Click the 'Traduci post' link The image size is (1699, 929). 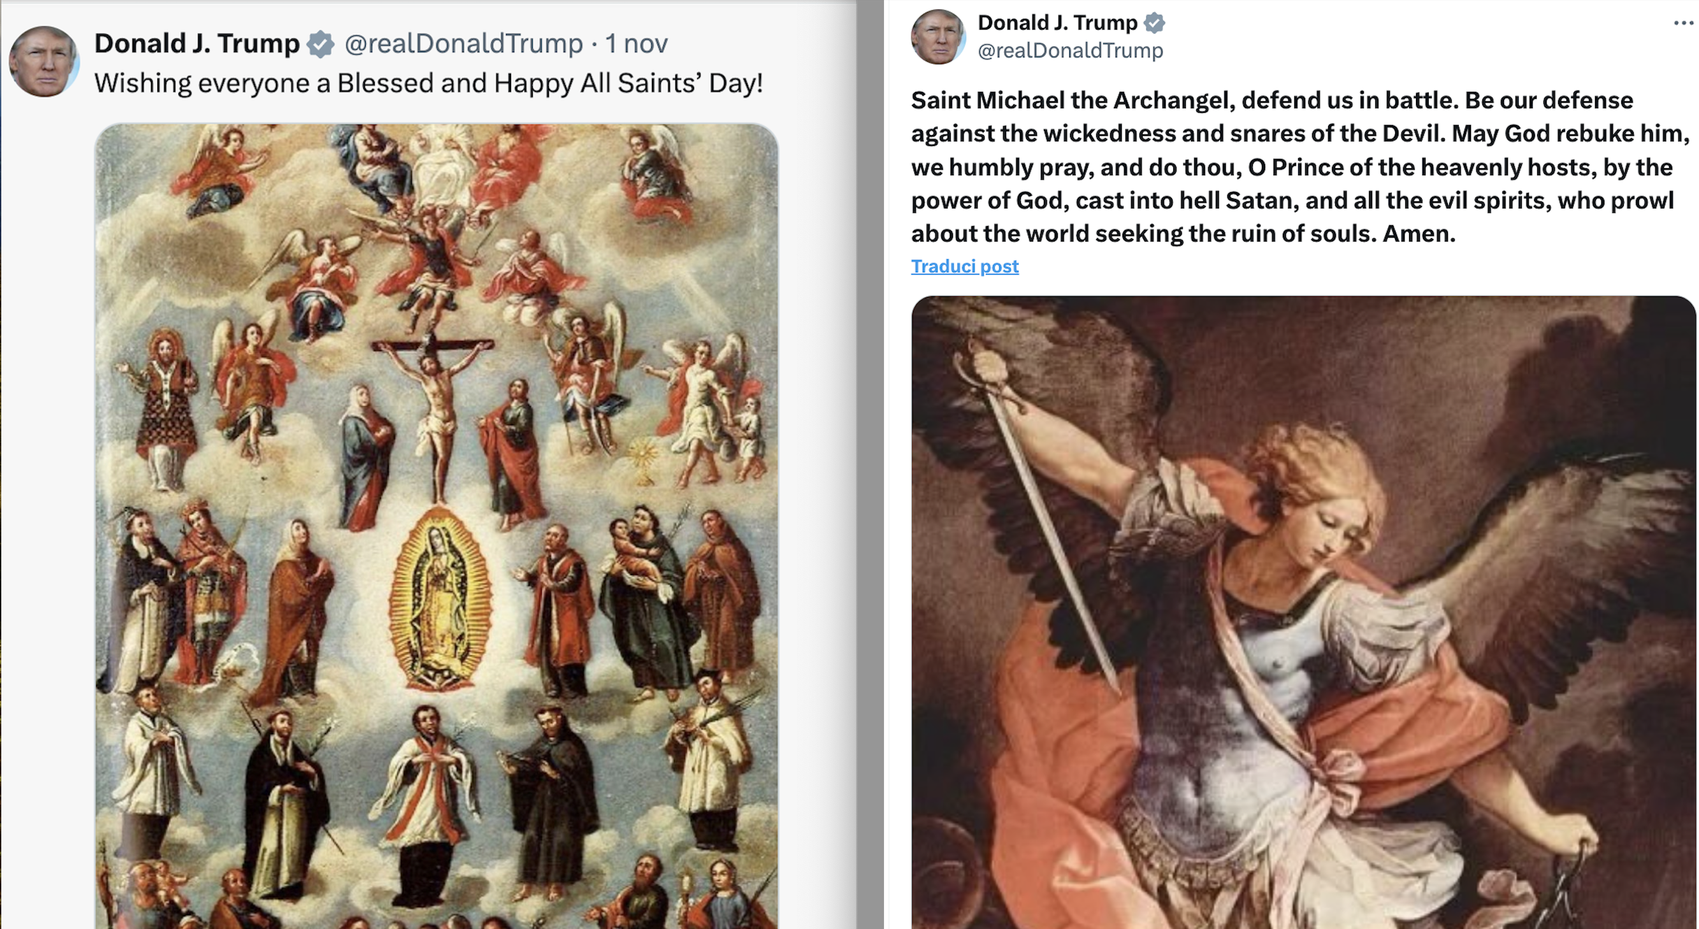(964, 266)
